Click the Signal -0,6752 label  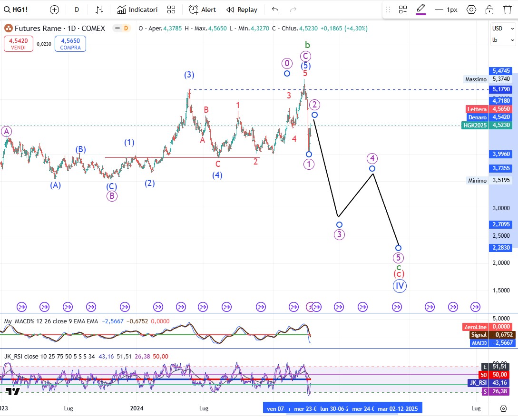coord(491,334)
